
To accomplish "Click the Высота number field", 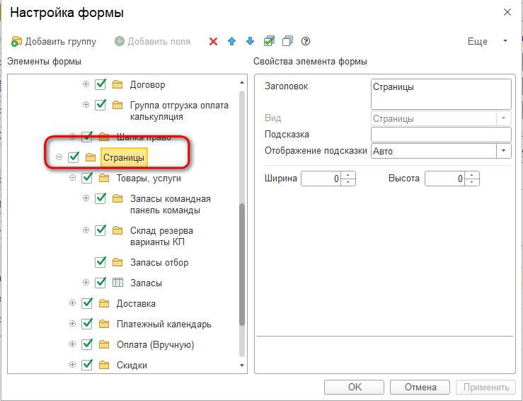I will click(x=444, y=179).
